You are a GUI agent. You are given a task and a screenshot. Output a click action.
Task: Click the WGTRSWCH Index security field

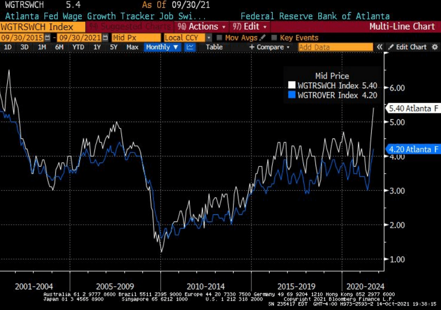[43, 27]
